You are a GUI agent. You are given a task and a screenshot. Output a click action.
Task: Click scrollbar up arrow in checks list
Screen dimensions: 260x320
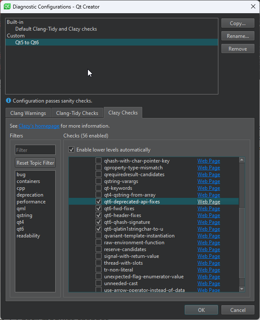click(242, 160)
